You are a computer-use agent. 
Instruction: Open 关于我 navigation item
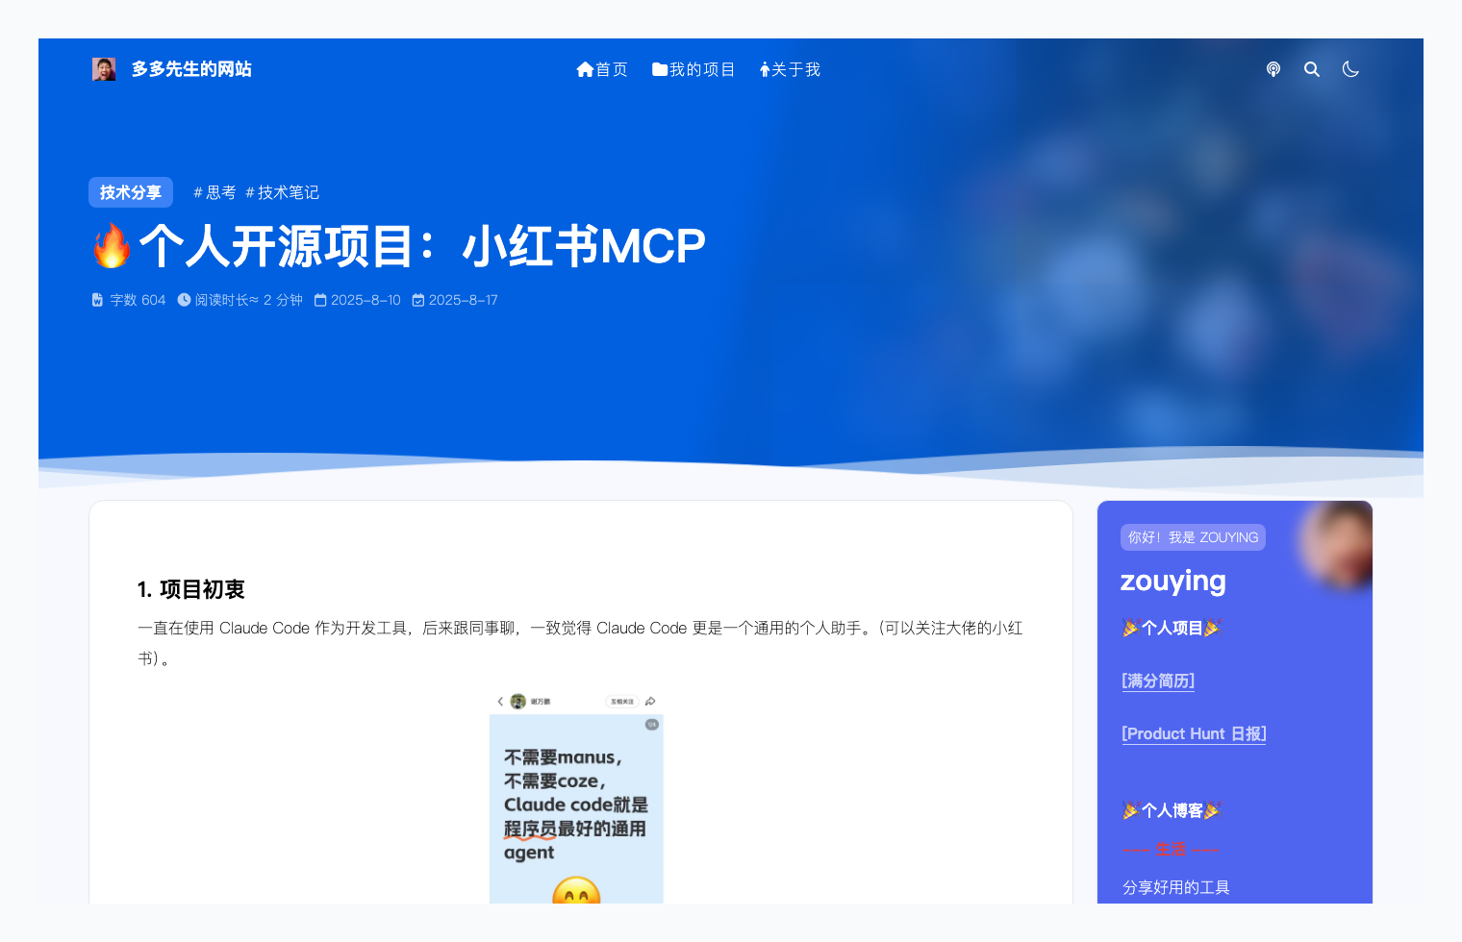click(790, 69)
